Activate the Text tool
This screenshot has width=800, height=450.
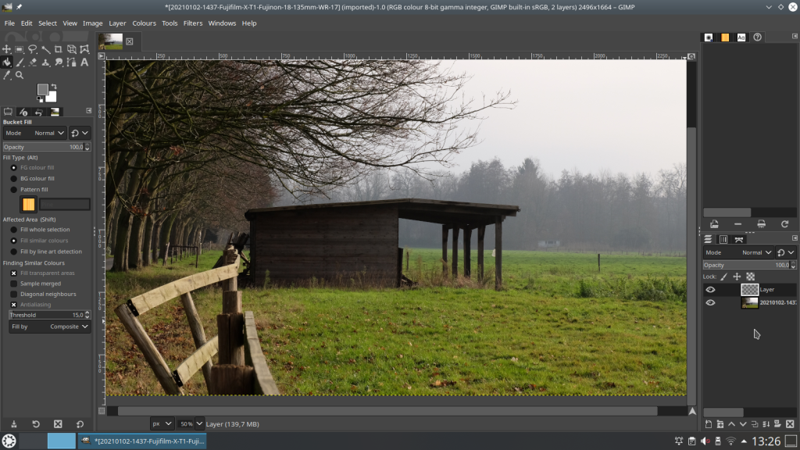85,62
